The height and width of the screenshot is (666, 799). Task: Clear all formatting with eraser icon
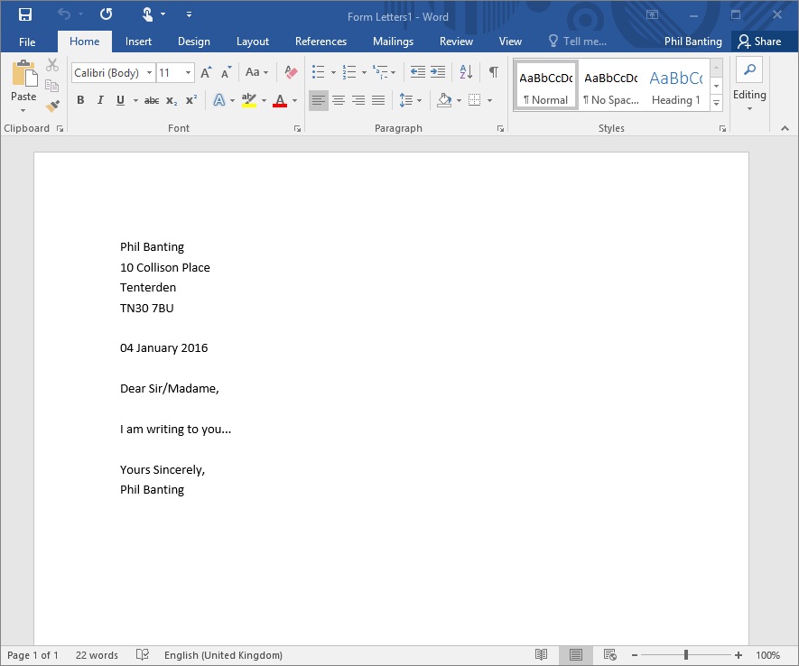[291, 72]
